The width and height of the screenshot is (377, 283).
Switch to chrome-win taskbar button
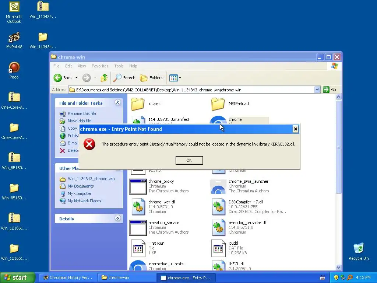(x=127, y=277)
